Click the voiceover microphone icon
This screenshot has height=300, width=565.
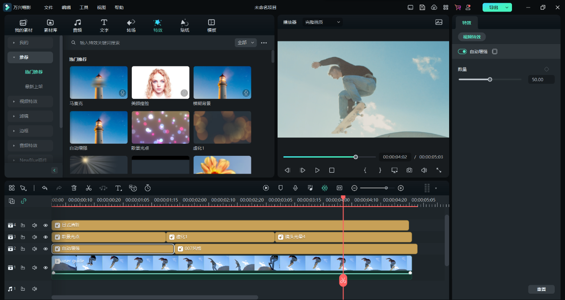coord(295,188)
